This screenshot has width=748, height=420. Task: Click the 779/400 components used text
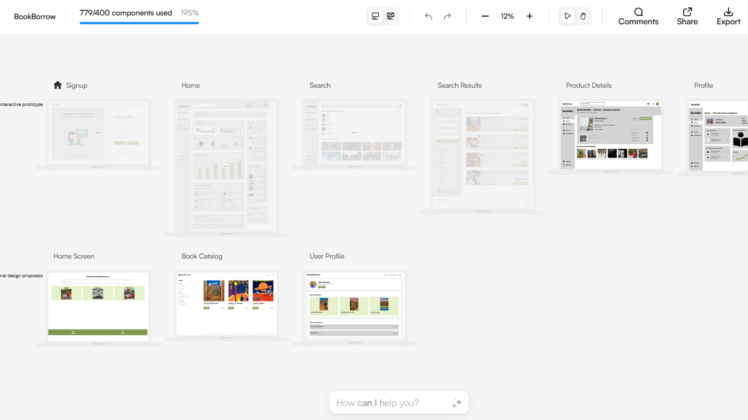pyautogui.click(x=126, y=13)
